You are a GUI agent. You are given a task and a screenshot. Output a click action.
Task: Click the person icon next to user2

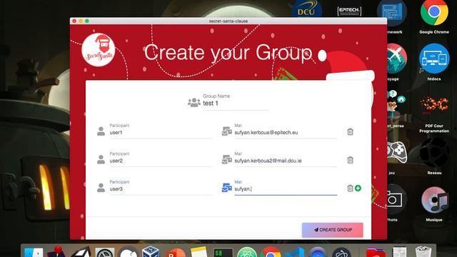coord(101,160)
